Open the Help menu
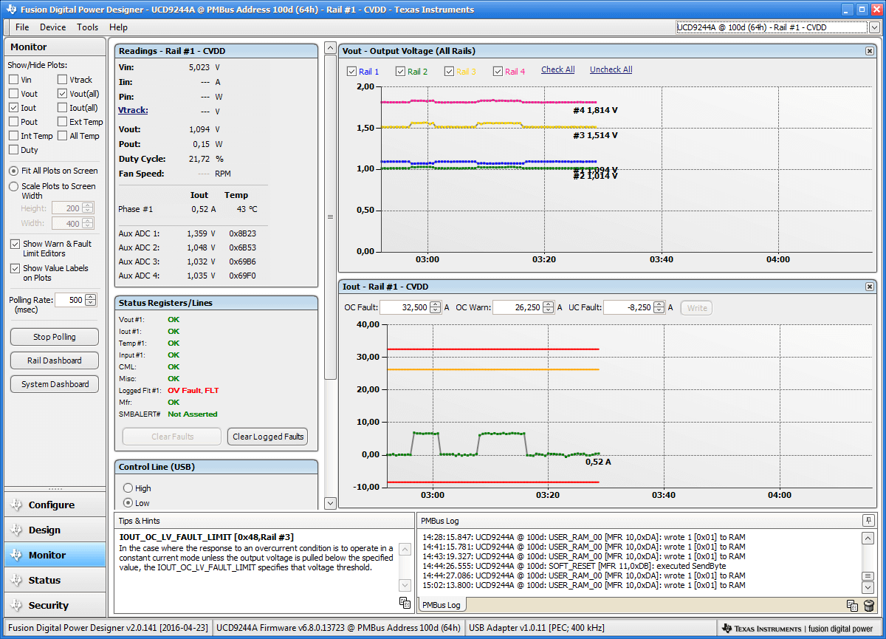The width and height of the screenshot is (886, 639). tap(118, 27)
